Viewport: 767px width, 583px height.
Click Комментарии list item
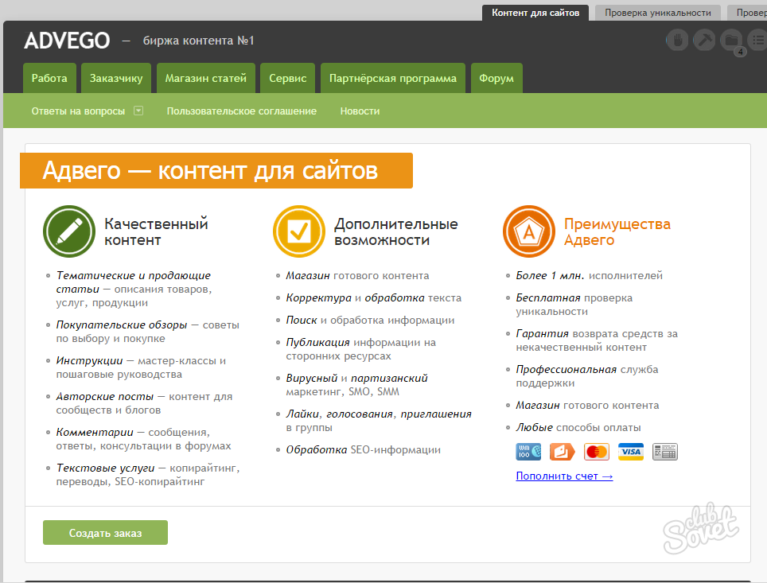pyautogui.click(x=143, y=439)
